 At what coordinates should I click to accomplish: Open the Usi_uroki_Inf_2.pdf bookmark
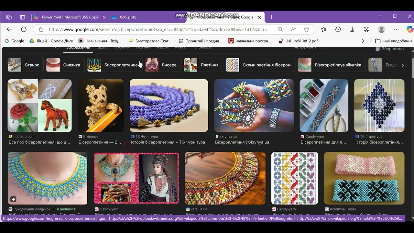[x=298, y=41]
